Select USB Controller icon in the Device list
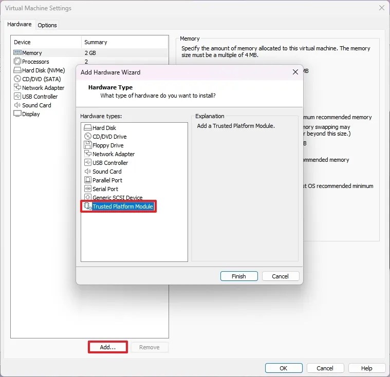Image resolution: width=390 pixels, height=377 pixels. point(17,96)
